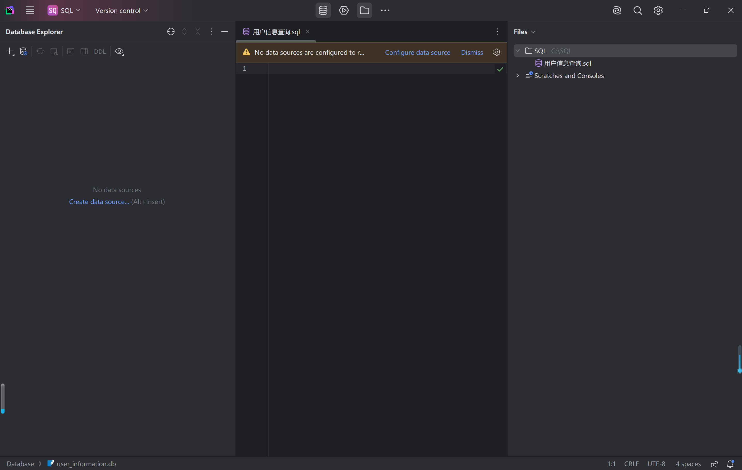Open Data Source Properties icon
Screen dimensions: 742x470
[23, 51]
